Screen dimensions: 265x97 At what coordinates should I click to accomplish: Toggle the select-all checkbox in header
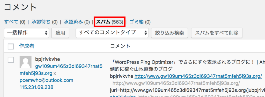(11, 46)
